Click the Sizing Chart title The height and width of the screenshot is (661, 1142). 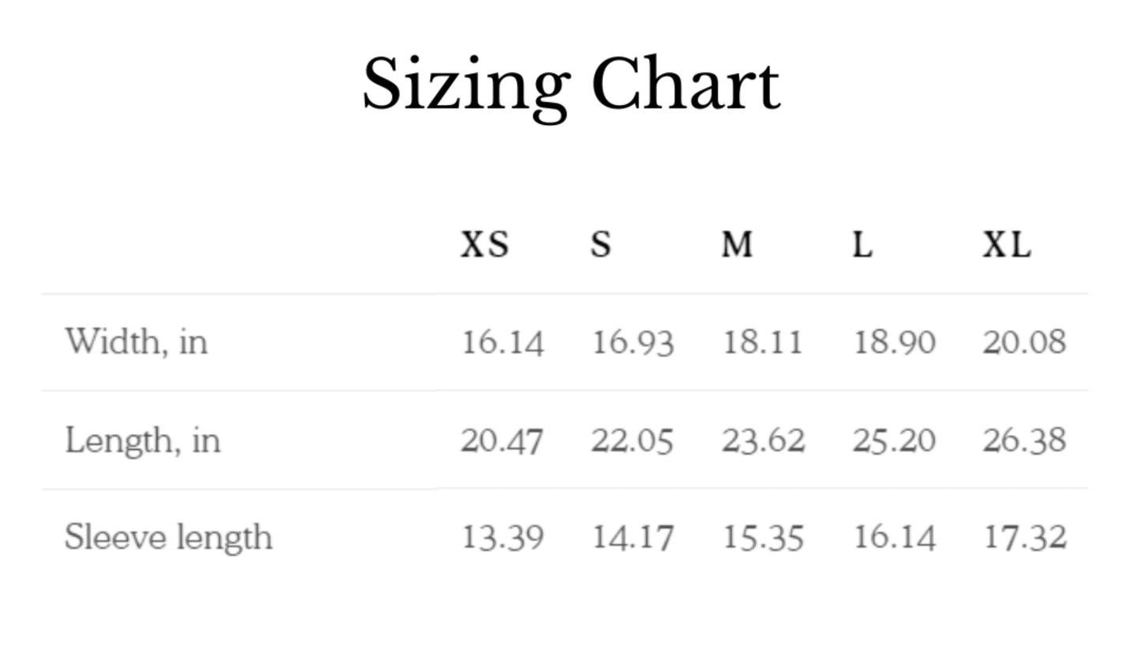pos(571,87)
